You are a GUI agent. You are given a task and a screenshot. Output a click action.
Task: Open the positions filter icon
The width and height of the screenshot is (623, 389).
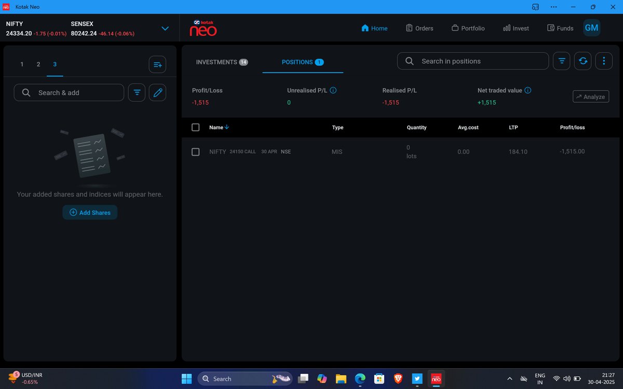[562, 61]
